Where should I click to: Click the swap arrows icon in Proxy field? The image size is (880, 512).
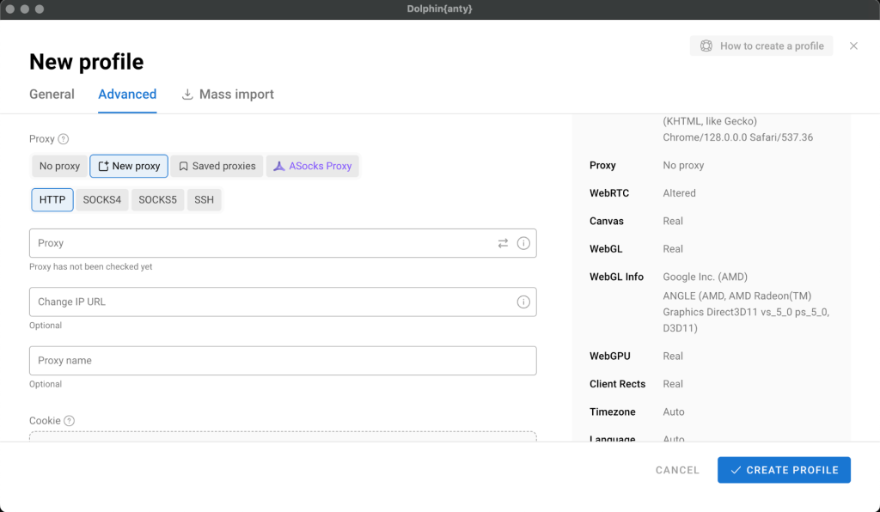pos(503,243)
